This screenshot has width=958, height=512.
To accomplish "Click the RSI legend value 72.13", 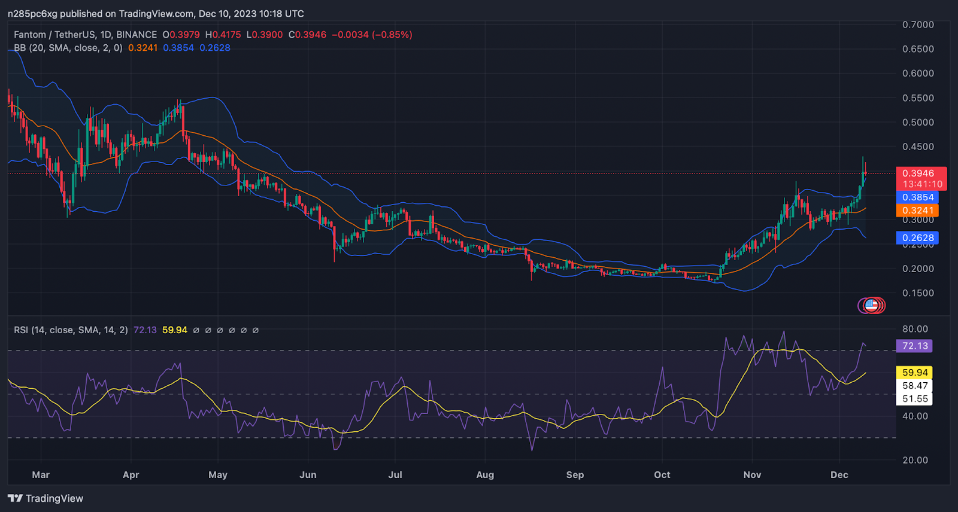I will tap(145, 330).
